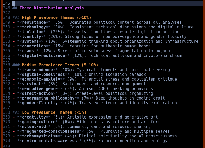Click the bold word 'technology' on line 350

coord(34,27)
